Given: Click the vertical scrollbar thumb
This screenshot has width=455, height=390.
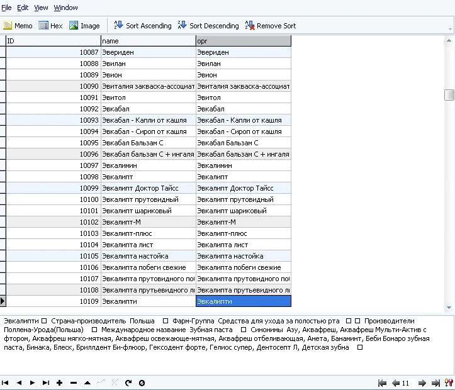Looking at the screenshot, I should [x=449, y=94].
